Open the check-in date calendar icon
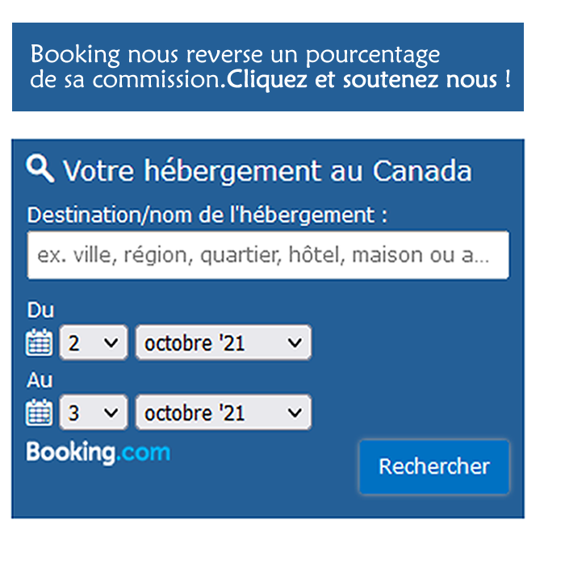Image resolution: width=565 pixels, height=565 pixels. (39, 343)
